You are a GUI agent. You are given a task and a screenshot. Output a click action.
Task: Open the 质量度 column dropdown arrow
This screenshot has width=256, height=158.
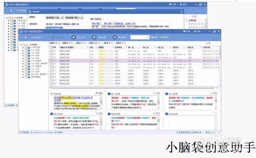tap(113, 47)
